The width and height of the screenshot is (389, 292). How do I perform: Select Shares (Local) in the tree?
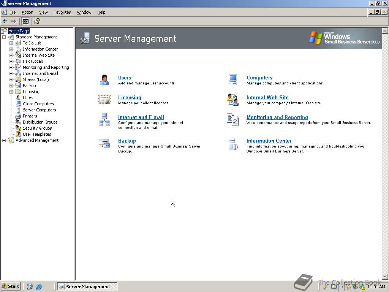click(36, 79)
